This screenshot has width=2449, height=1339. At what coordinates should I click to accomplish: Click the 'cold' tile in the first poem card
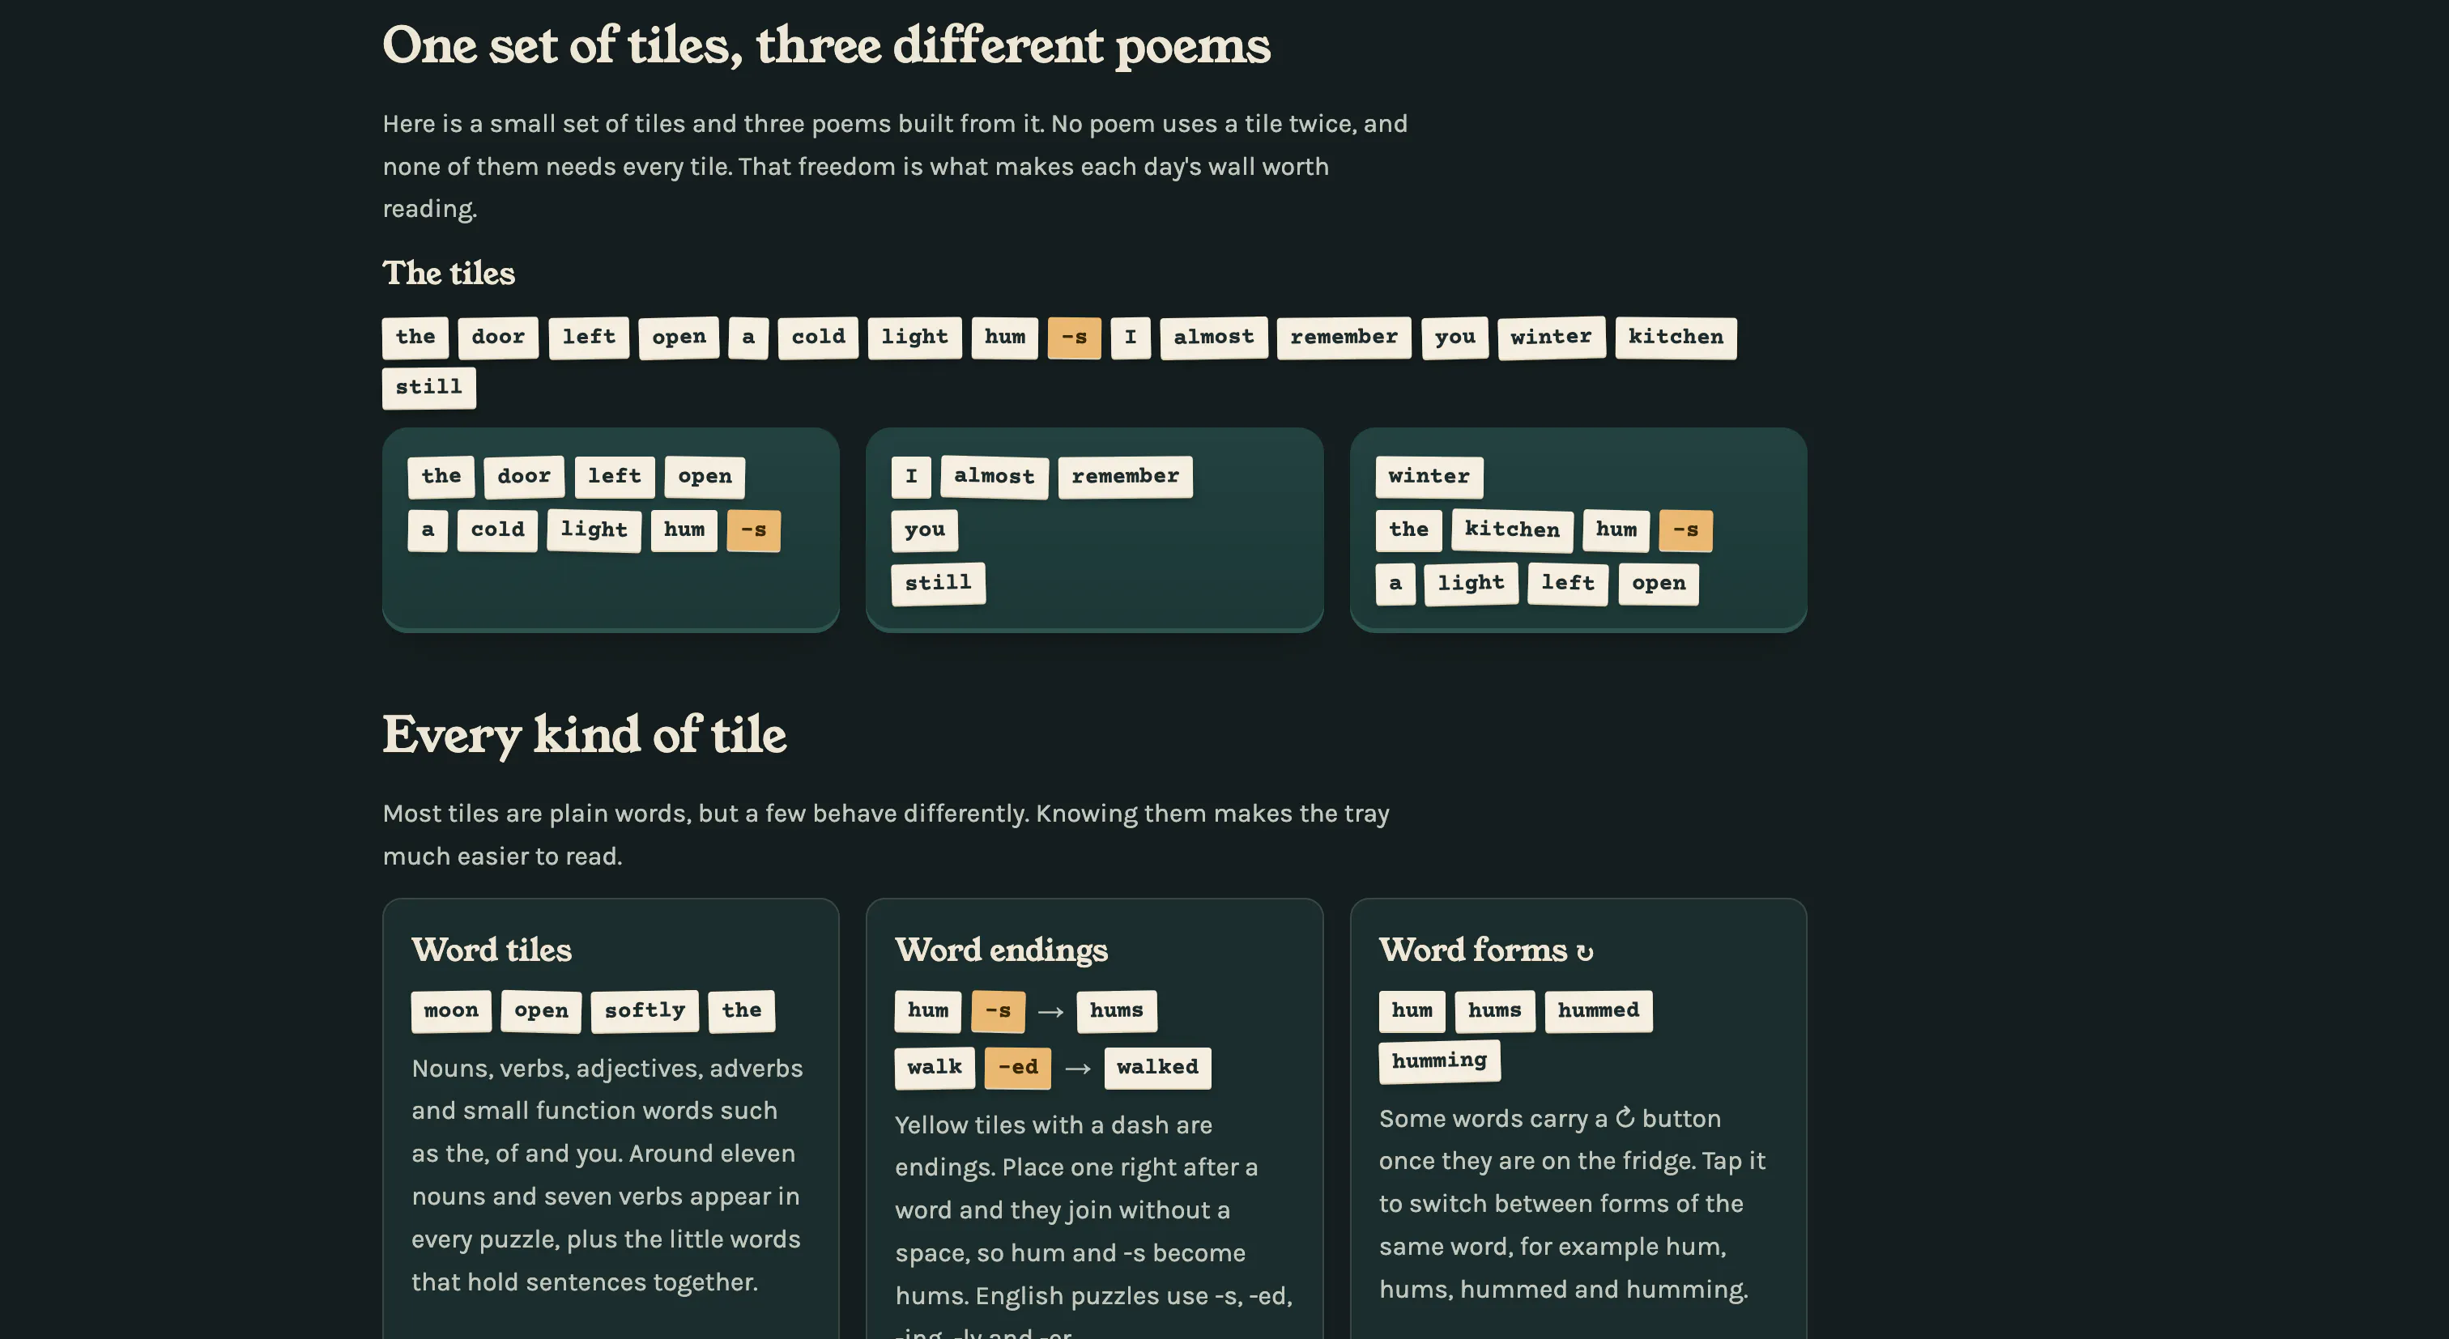tap(497, 530)
